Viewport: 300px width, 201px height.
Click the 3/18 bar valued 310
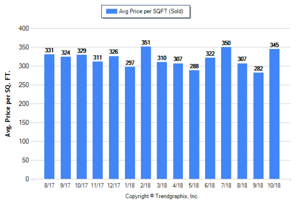click(x=162, y=120)
